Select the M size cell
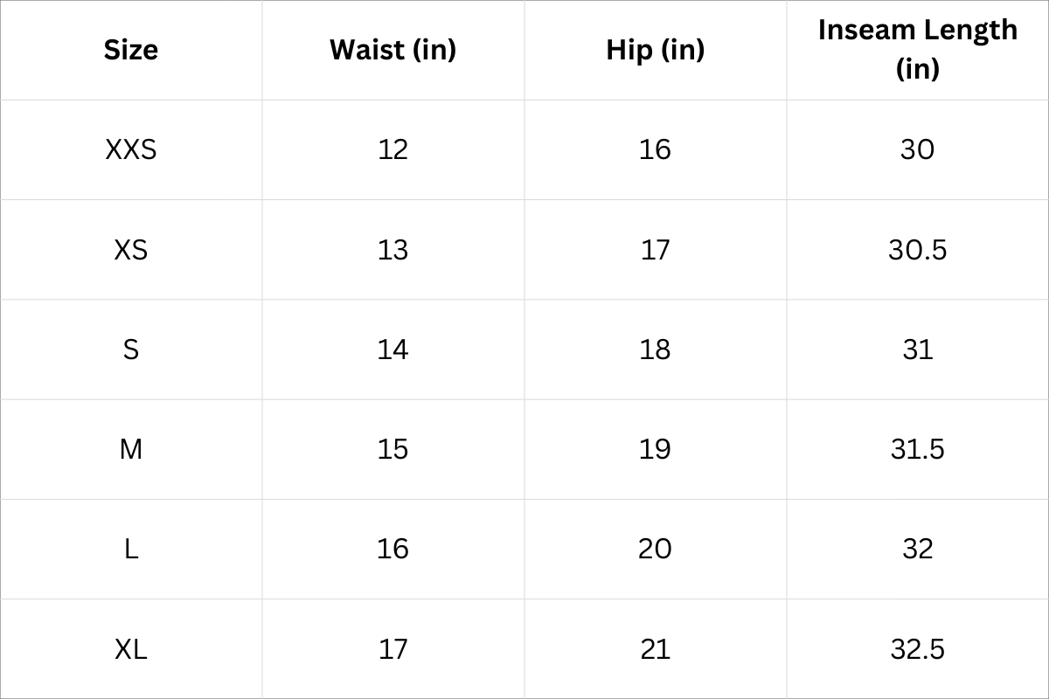Screen dimensions: 1049x699 131,449
